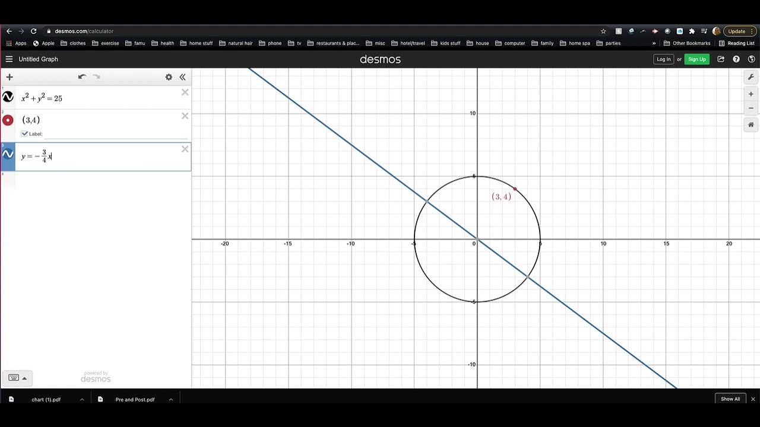Delete the y=-3/4x expression
This screenshot has height=427, width=760.
tap(185, 149)
